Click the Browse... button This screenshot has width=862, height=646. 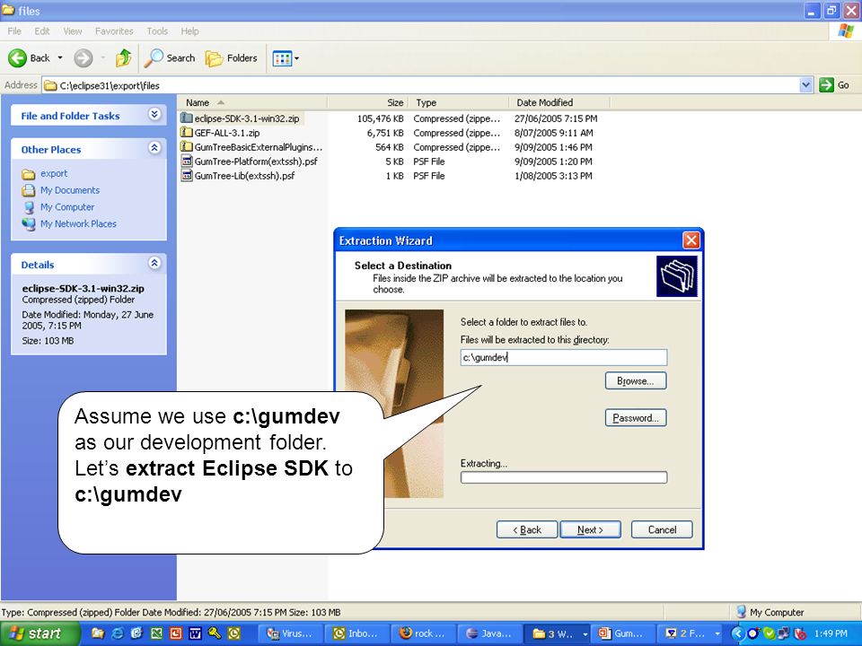[x=636, y=380]
